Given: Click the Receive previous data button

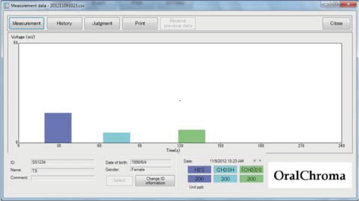Looking at the screenshot, I should coord(178,23).
